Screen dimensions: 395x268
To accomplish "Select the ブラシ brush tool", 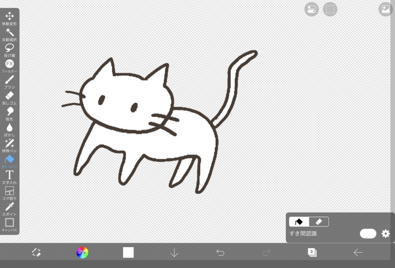I will click(x=9, y=81).
